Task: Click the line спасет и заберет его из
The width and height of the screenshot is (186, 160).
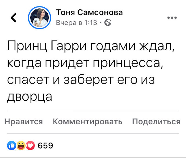Action: point(81,80)
